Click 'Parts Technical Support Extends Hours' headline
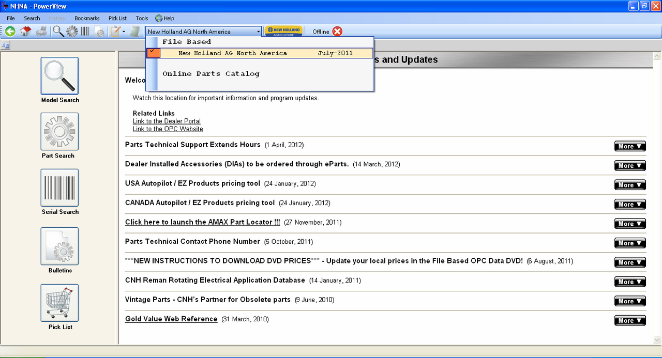The image size is (662, 358). [193, 145]
